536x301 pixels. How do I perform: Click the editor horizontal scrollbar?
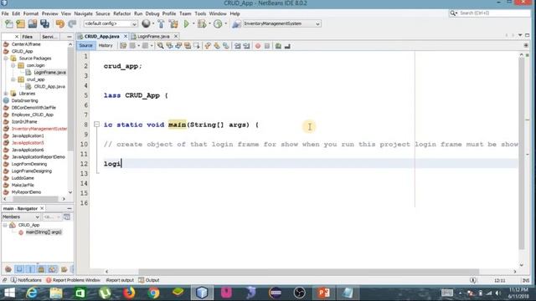tap(309, 272)
